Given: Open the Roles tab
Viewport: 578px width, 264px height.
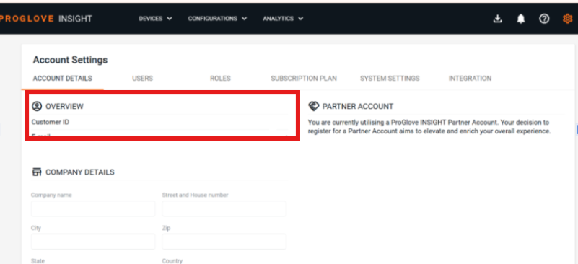Looking at the screenshot, I should pos(220,79).
